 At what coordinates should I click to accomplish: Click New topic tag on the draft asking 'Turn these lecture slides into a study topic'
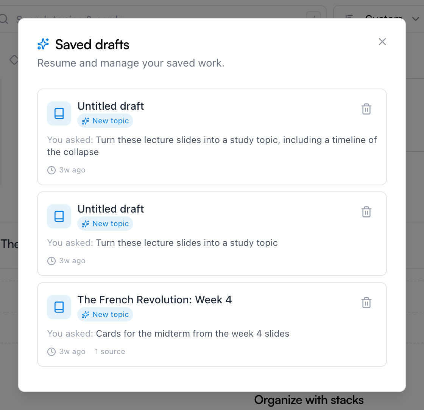point(105,224)
